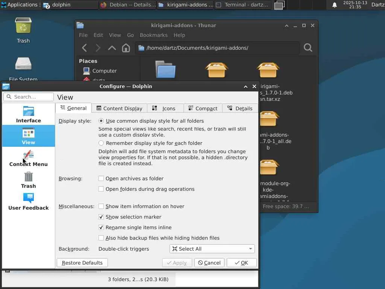
Task: Select the 7.0-1_all.deb package file
Action: (x=268, y=119)
